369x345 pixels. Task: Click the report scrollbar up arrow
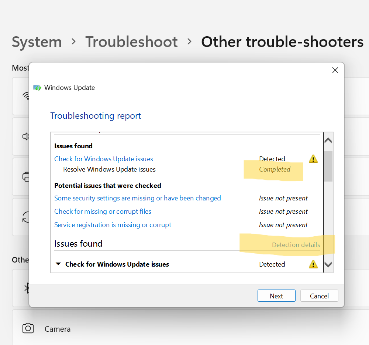coord(328,141)
